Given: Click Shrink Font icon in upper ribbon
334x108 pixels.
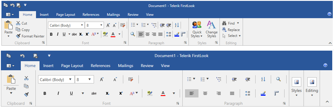Looking at the screenshot, I should [114, 25].
